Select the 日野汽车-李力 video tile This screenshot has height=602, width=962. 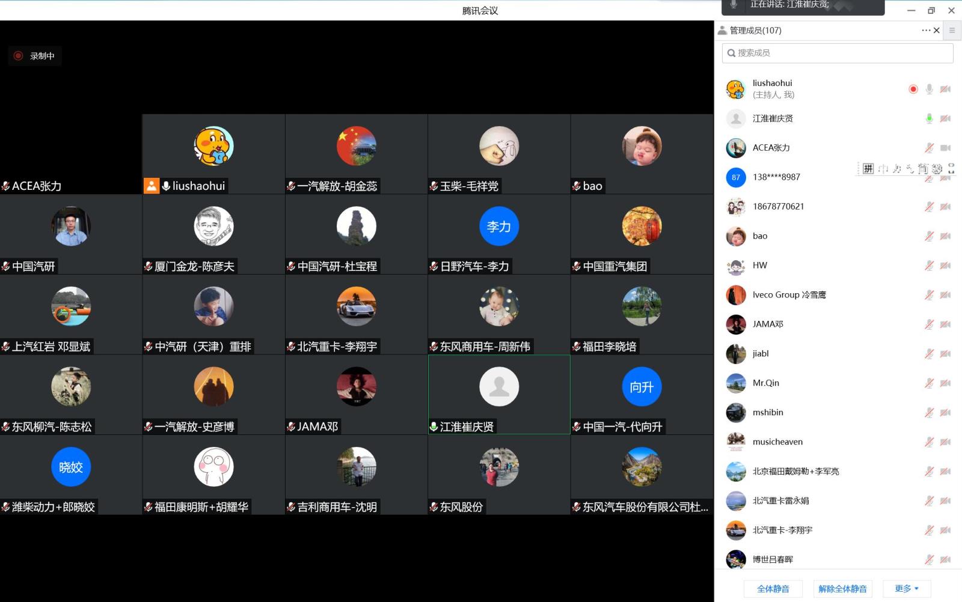(x=499, y=234)
